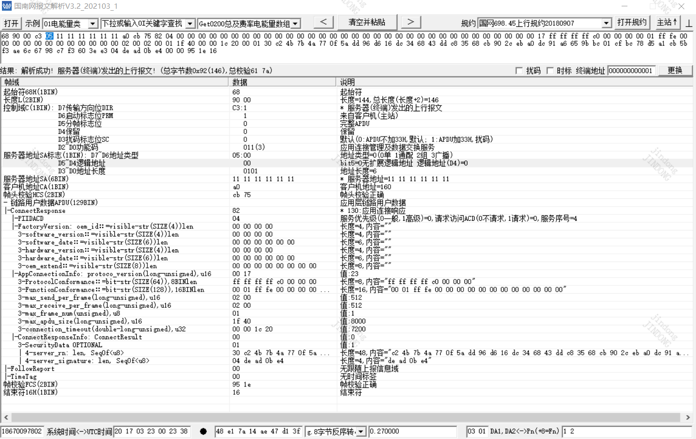The image size is (696, 439).
Task: Open the 下拉或输入OI关键字查找 dropdown
Action: pyautogui.click(x=191, y=23)
